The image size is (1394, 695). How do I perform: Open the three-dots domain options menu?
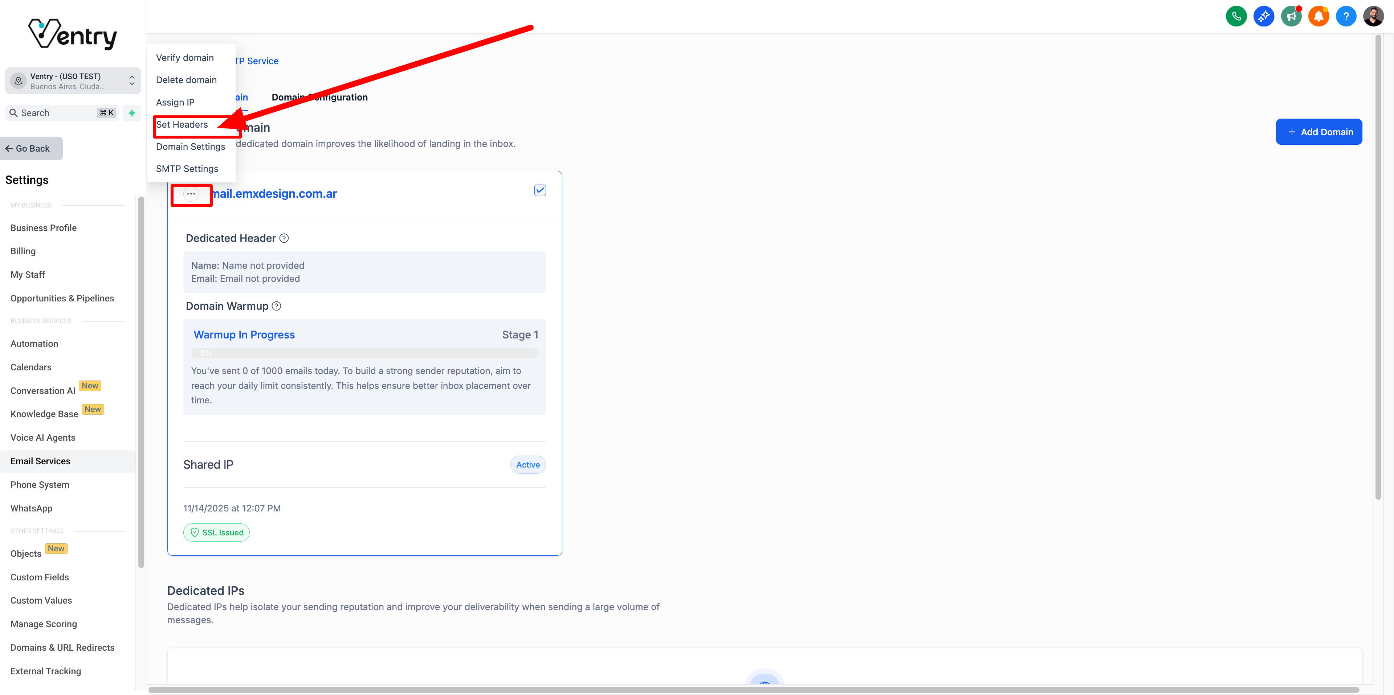[191, 194]
